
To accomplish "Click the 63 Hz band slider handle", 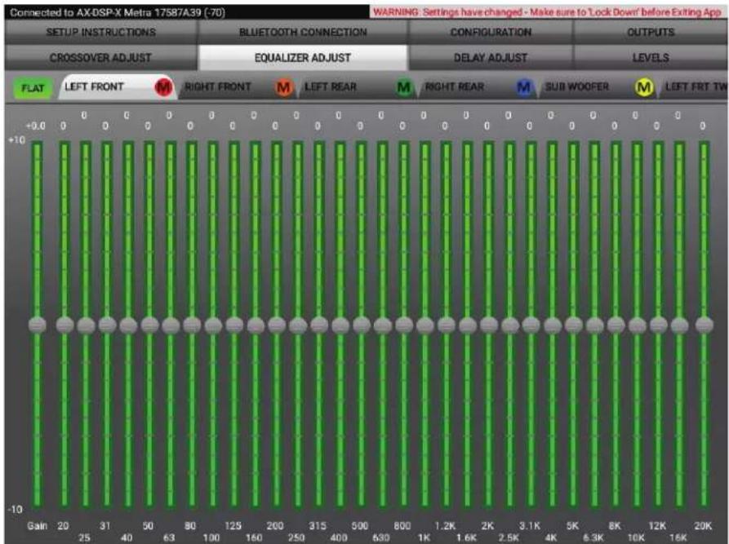I will tap(171, 325).
